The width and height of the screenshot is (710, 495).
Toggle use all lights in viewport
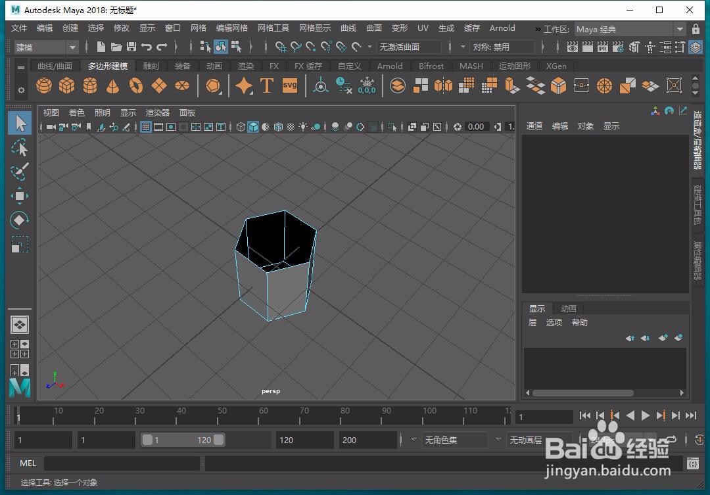[303, 127]
